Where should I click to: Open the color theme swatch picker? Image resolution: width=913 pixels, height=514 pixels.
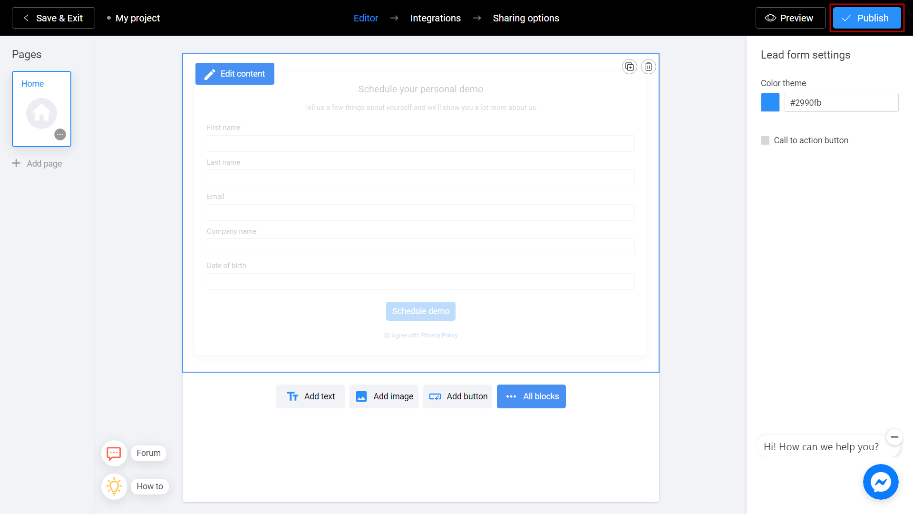[x=770, y=102]
